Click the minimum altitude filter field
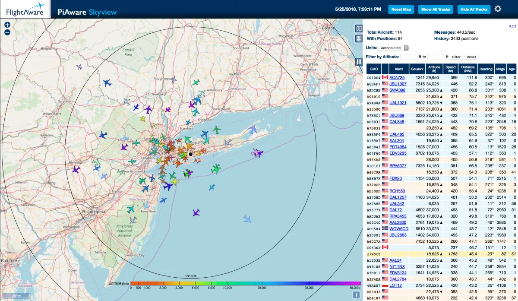This screenshot has height=301, width=518. [409, 57]
